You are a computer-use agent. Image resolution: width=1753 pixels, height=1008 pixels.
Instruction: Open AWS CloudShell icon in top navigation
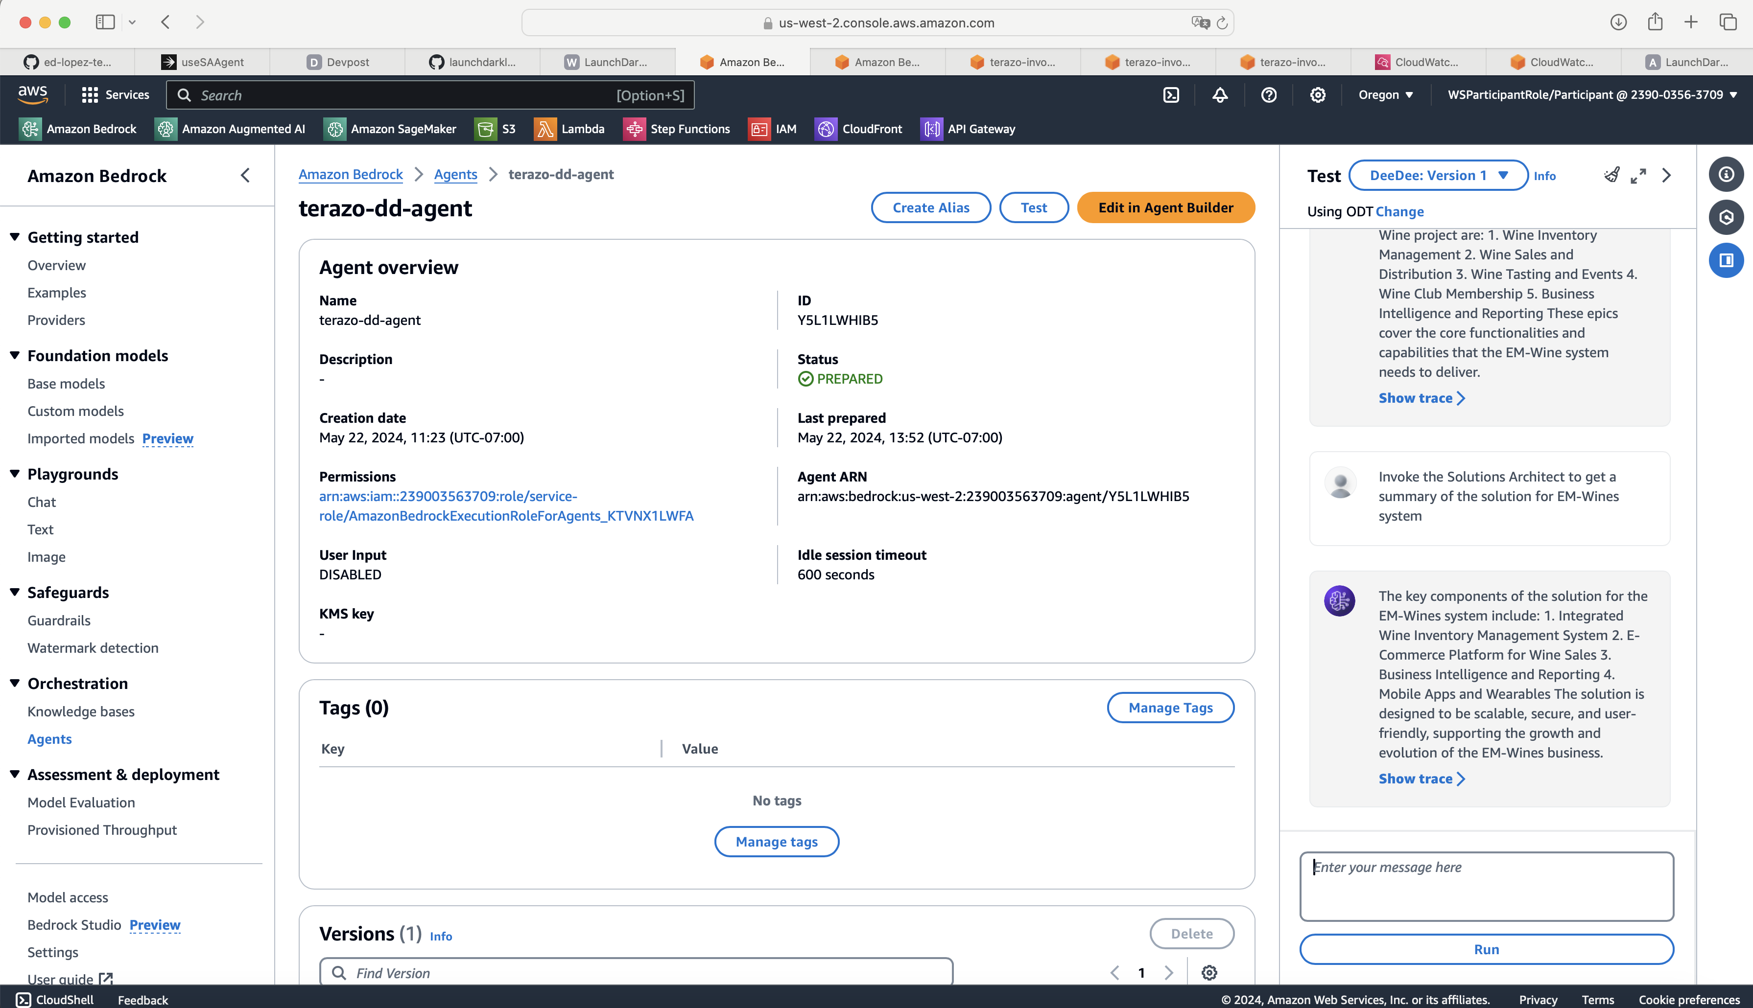(x=1170, y=95)
